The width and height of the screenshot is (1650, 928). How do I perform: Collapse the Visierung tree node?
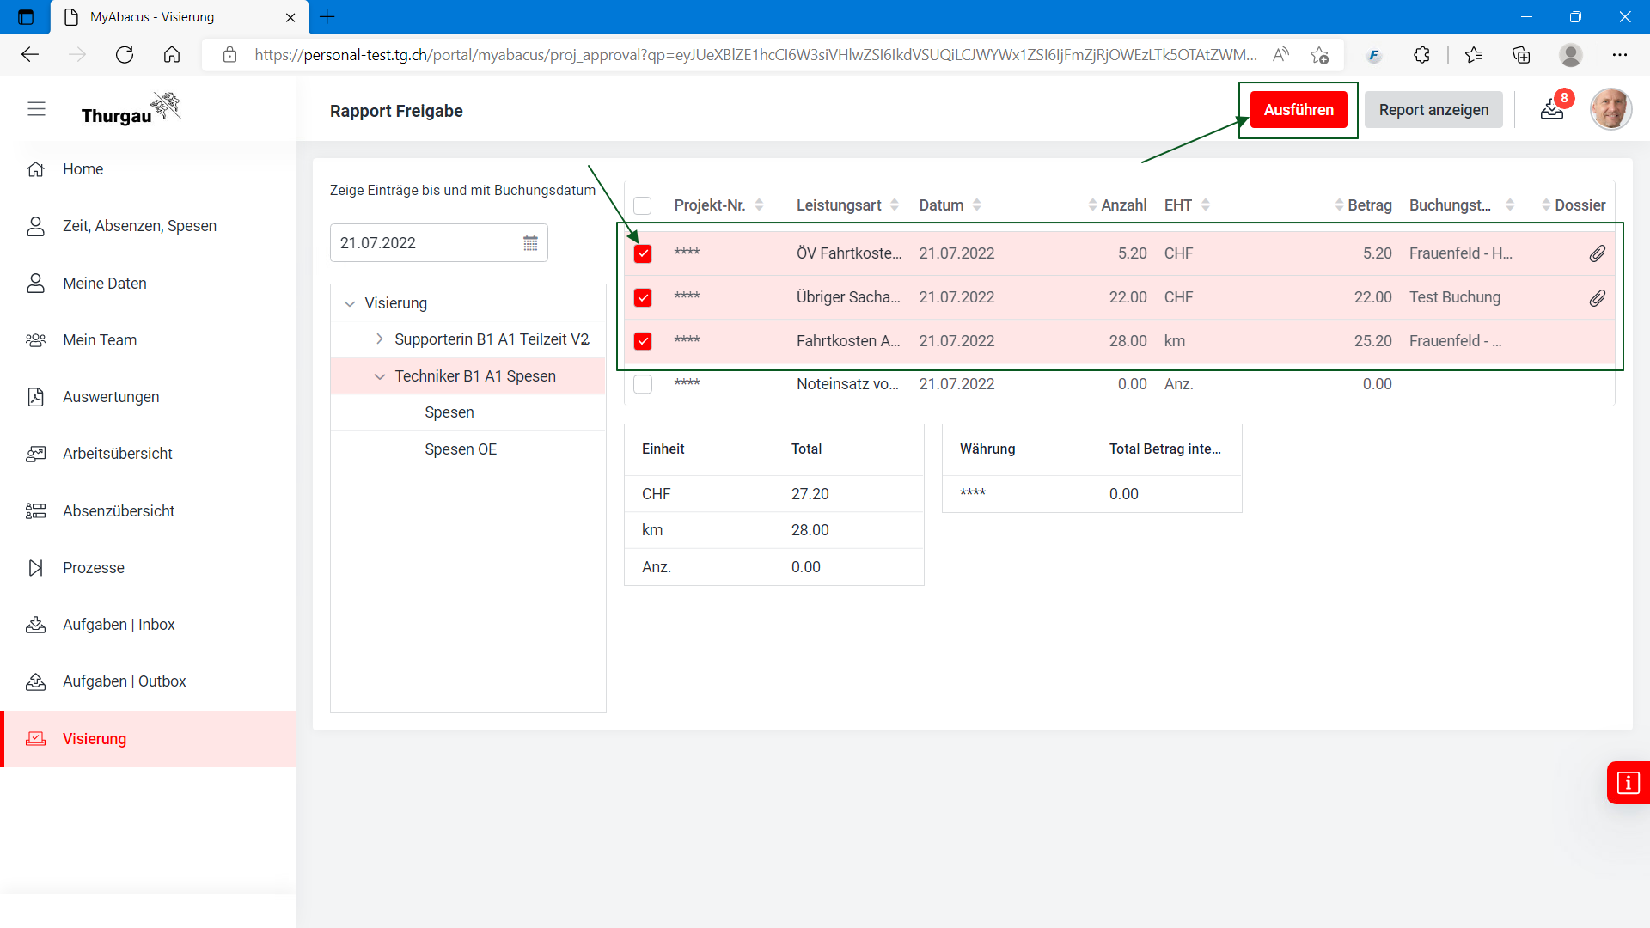pos(350,303)
